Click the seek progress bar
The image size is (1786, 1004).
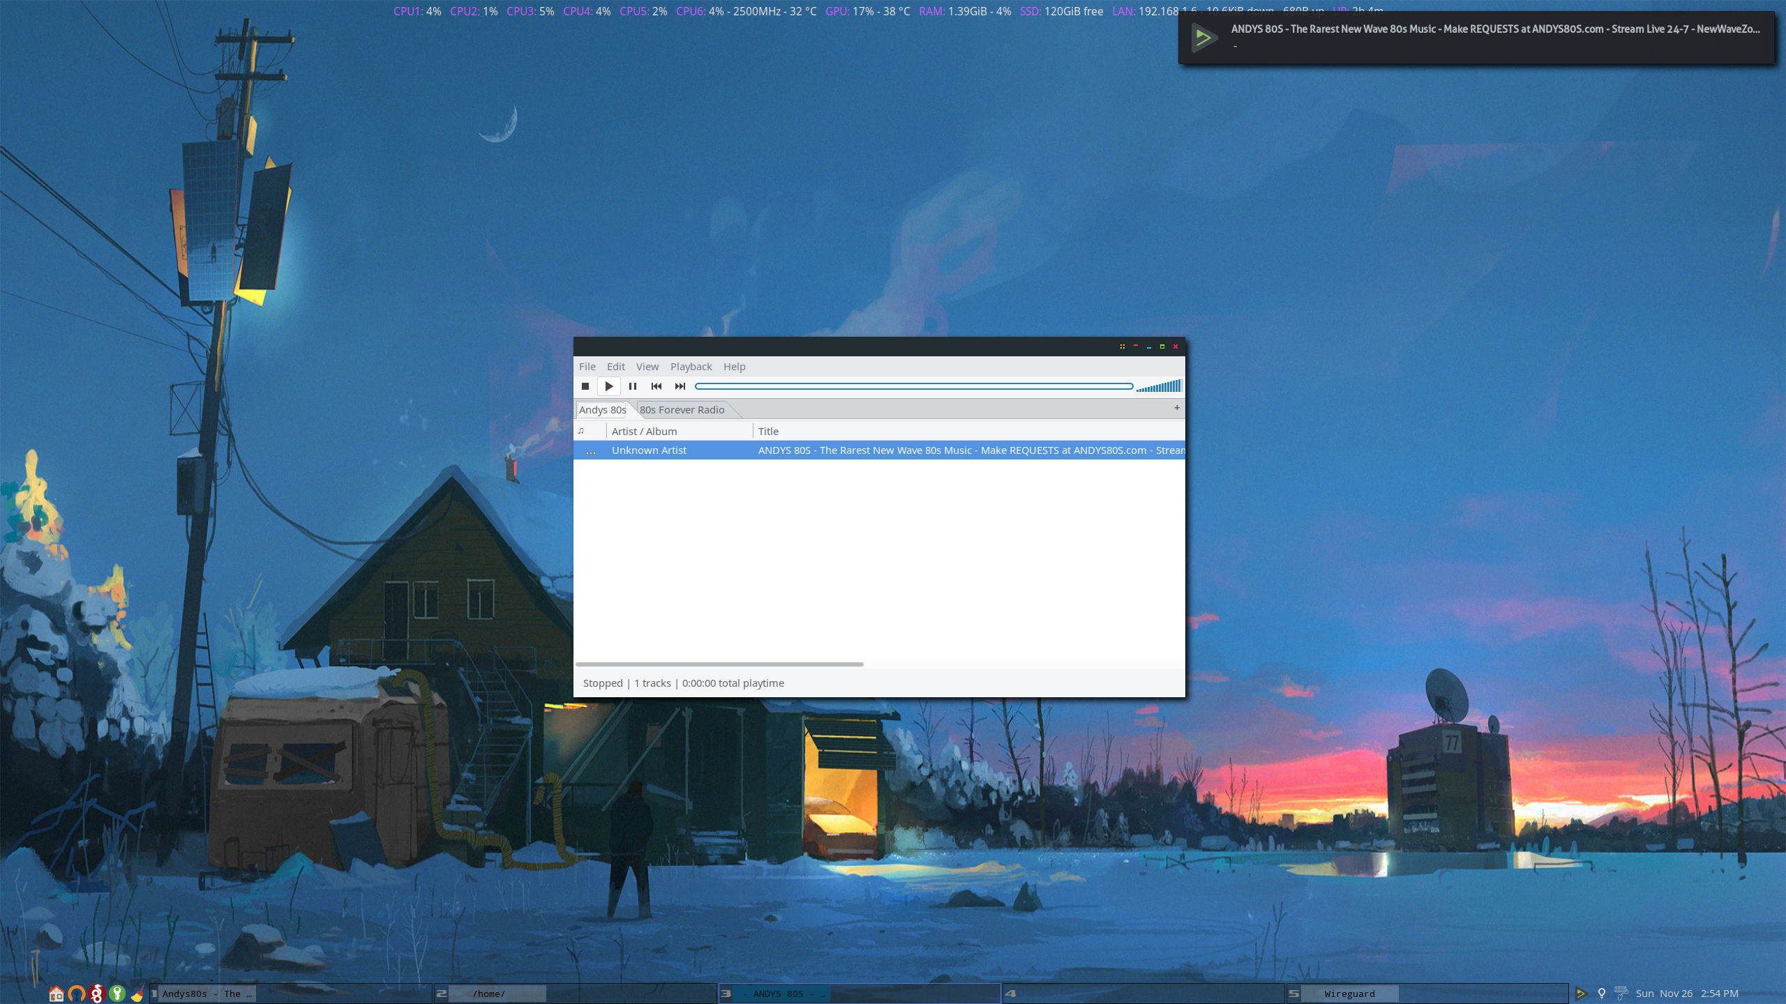pyautogui.click(x=914, y=386)
